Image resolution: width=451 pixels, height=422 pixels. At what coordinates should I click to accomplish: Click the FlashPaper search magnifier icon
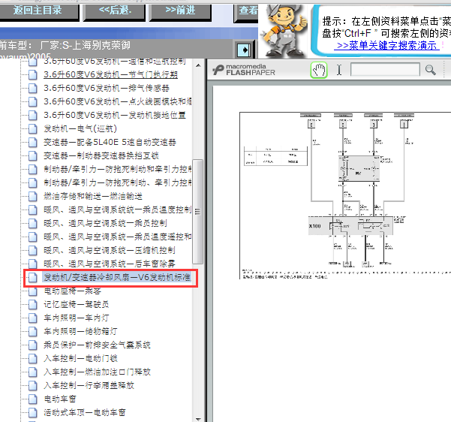(430, 70)
